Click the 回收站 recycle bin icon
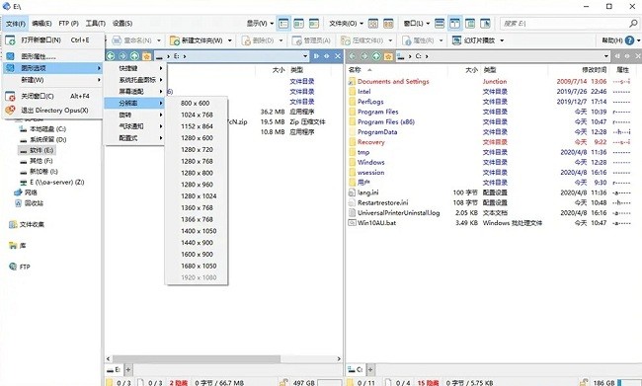The height and width of the screenshot is (386, 642). coord(18,203)
